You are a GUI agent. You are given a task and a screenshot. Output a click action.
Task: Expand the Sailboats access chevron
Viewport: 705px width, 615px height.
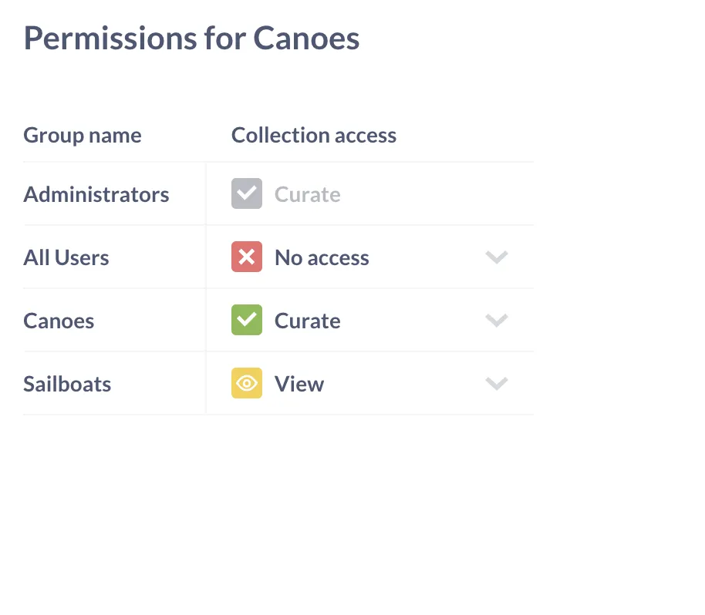tap(496, 383)
